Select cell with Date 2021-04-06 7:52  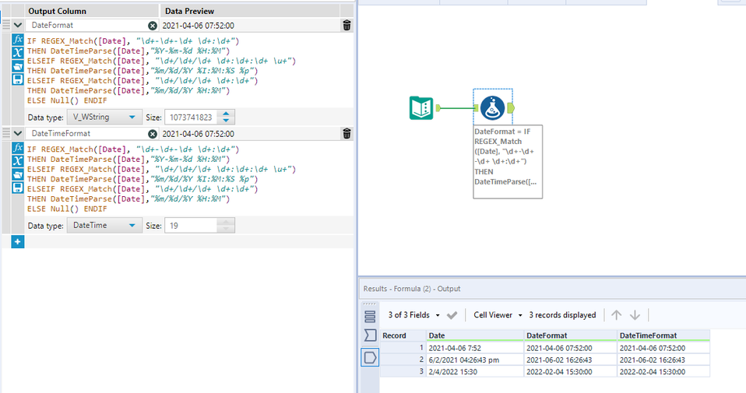click(x=475, y=348)
